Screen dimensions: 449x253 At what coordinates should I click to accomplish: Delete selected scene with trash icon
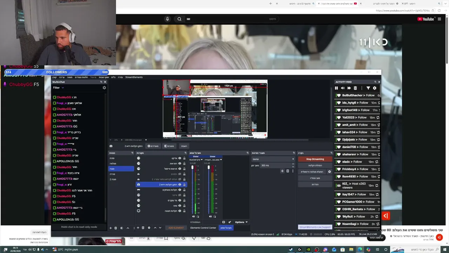(x=116, y=228)
